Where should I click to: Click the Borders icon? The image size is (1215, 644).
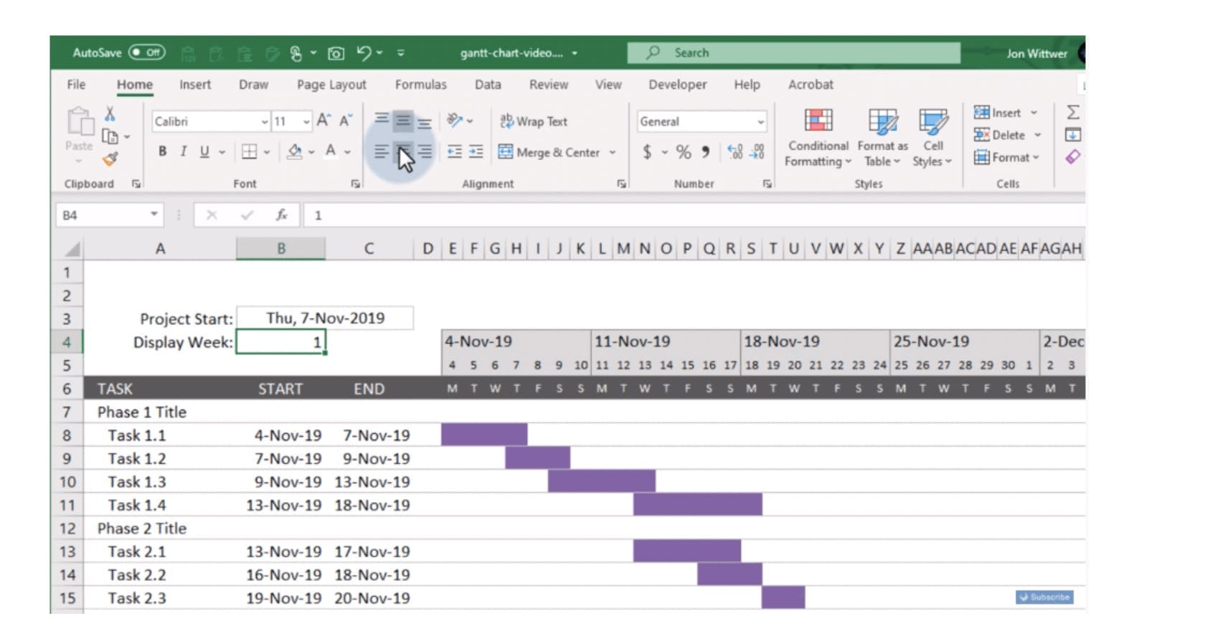(x=249, y=151)
